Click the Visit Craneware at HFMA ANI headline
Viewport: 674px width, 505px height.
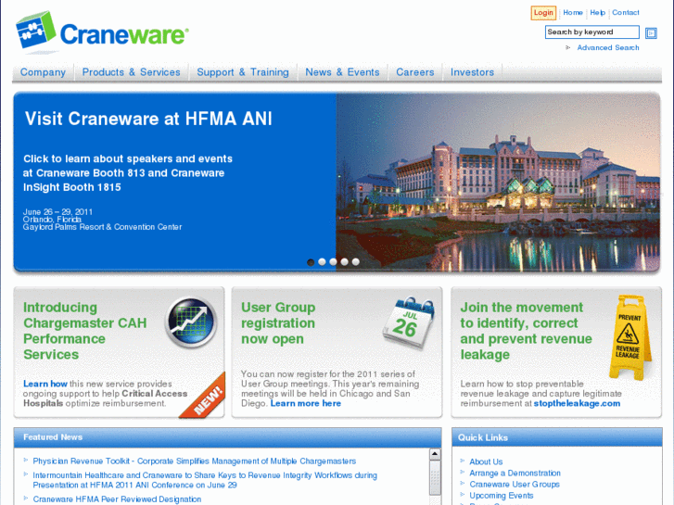click(x=148, y=119)
